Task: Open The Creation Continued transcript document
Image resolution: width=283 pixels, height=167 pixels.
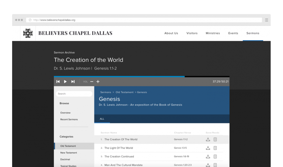Action: (215, 156)
